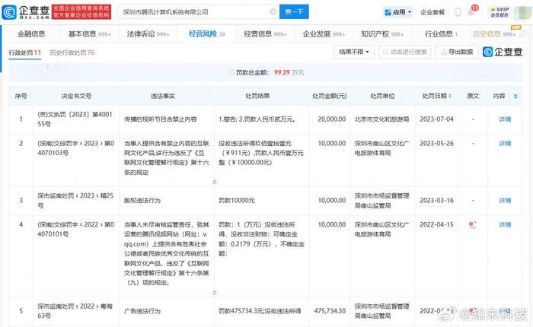Open the PDF original in row 4
Image resolution: width=533 pixels, height=327 pixels.
[472, 226]
